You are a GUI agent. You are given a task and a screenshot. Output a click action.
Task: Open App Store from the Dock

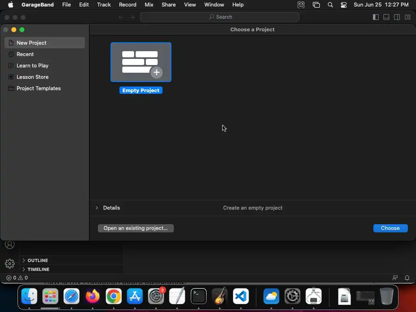pos(135,296)
